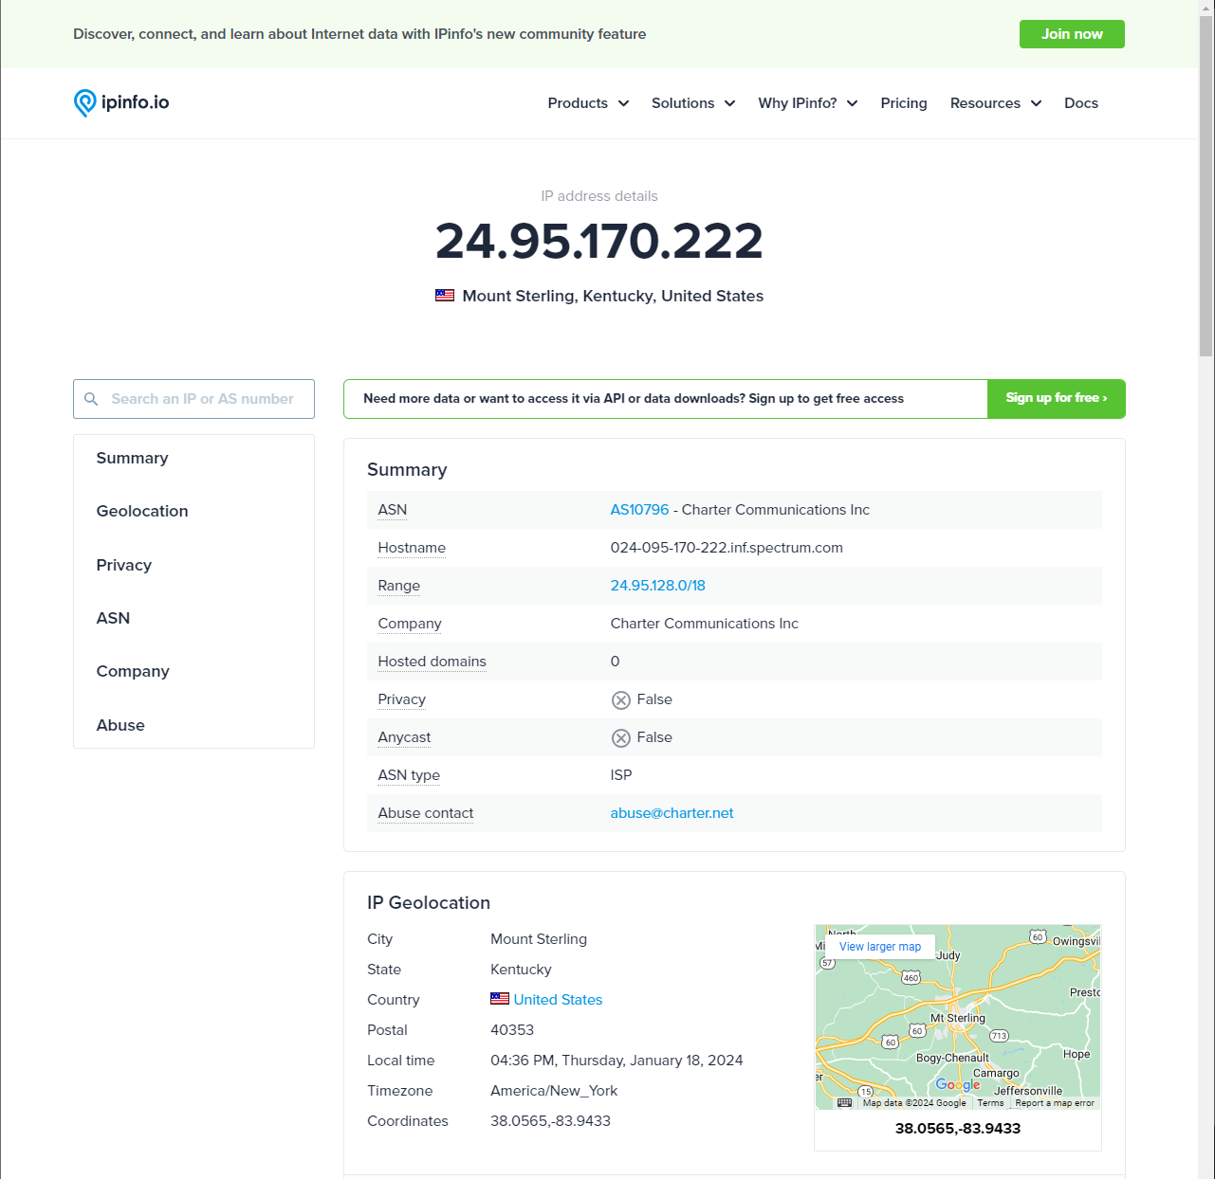The image size is (1215, 1179).
Task: Click the Hosted domains label
Action: (432, 662)
